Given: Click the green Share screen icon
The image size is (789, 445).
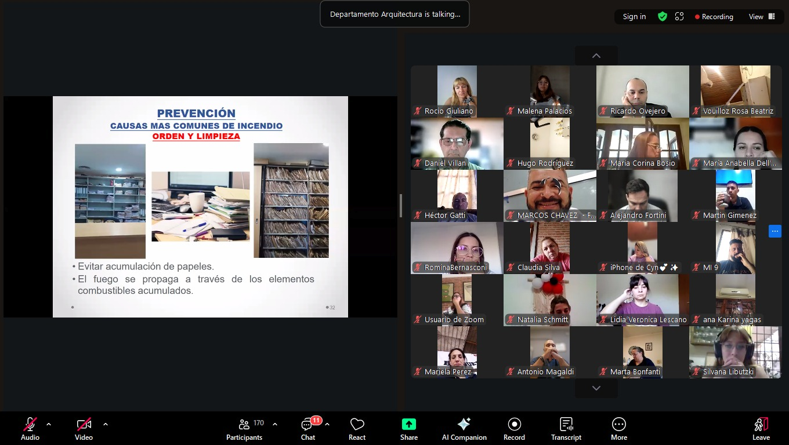Looking at the screenshot, I should 408,424.
